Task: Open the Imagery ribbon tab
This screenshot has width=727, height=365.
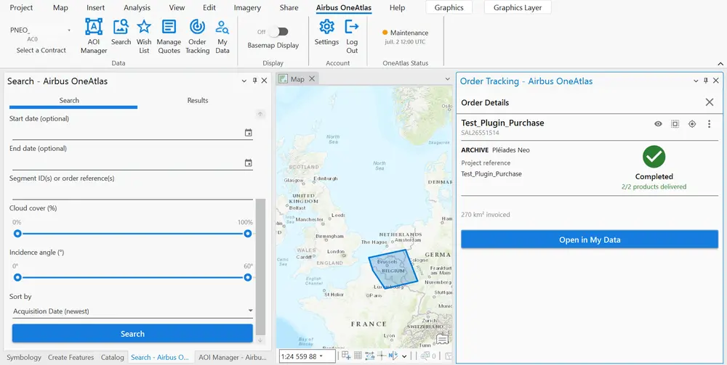Action: pos(247,7)
